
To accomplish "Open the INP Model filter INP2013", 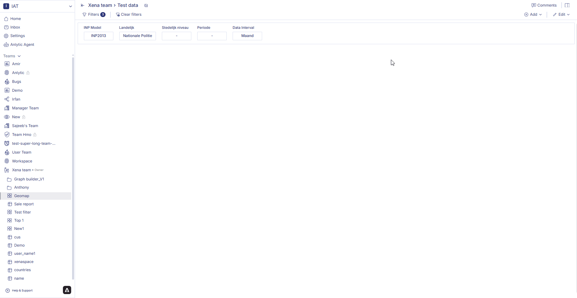I will point(98,36).
